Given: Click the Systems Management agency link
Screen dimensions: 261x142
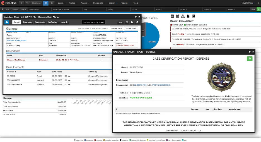Looking at the screenshot, I should click(16, 40).
